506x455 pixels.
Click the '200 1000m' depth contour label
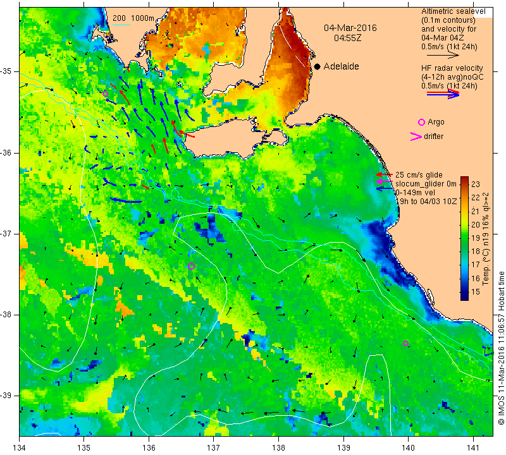133,18
